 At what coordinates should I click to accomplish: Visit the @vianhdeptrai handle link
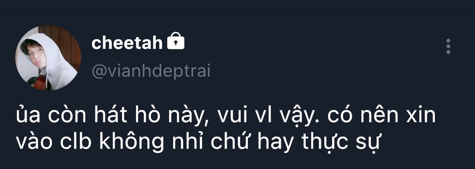coord(151,72)
